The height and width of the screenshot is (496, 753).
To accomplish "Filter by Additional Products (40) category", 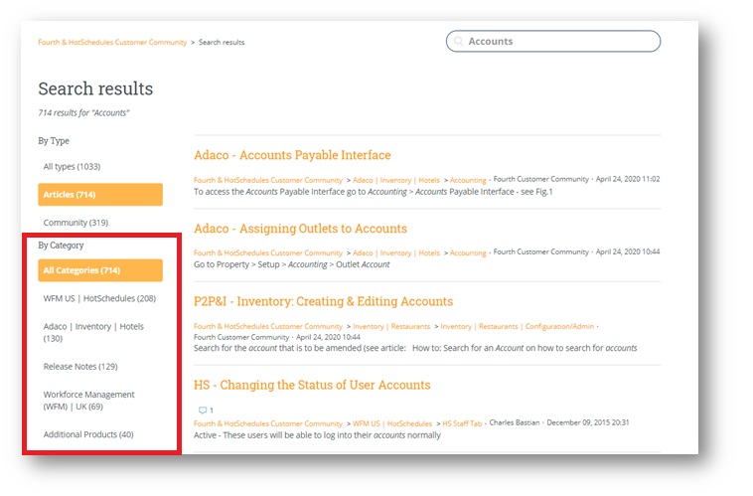I will (88, 434).
